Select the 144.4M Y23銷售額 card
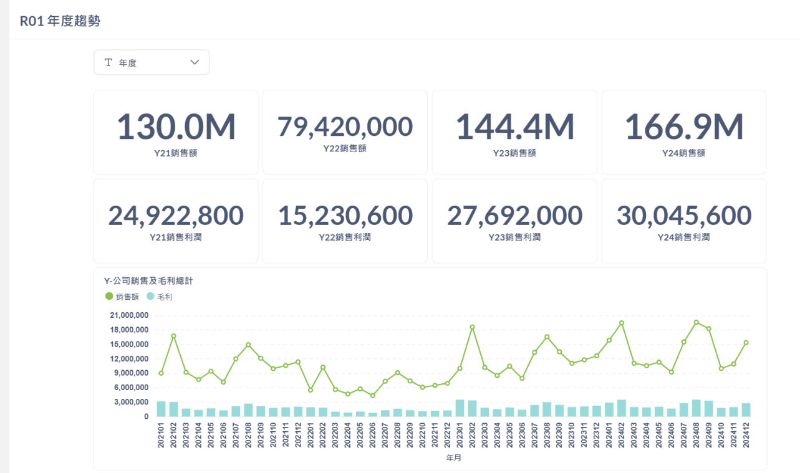 coord(514,132)
